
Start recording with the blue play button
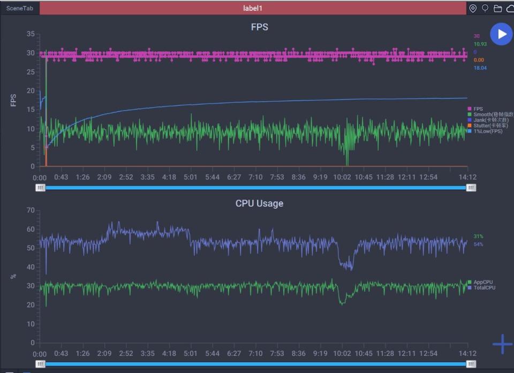click(x=501, y=34)
